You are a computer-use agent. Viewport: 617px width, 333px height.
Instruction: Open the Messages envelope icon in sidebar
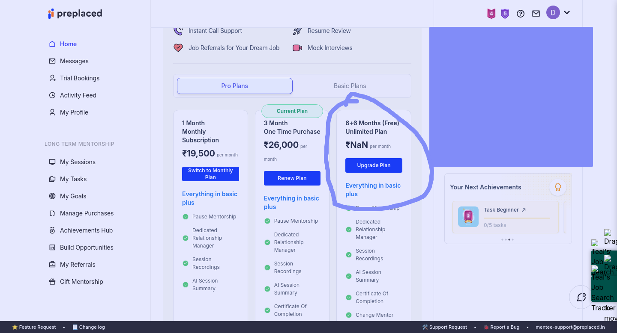click(52, 61)
